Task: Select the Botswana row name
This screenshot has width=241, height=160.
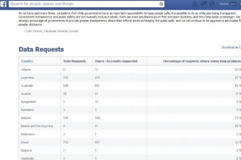Action: [x=28, y=134]
